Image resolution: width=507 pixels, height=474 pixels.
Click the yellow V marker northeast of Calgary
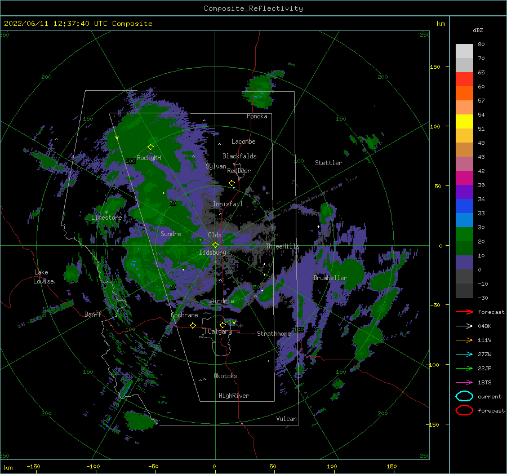(x=233, y=322)
